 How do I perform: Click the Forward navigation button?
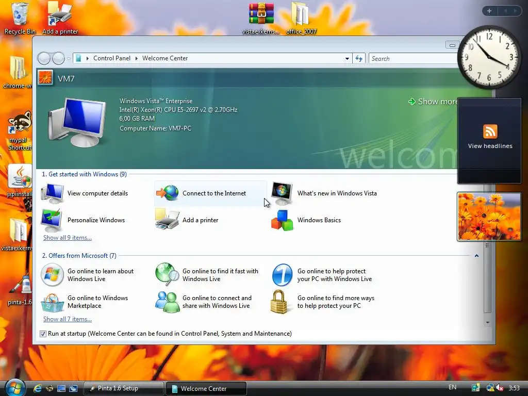58,59
